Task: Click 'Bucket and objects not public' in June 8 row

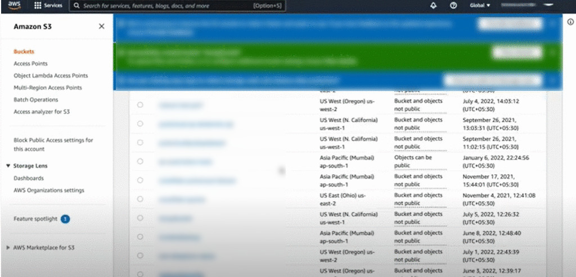Action: pos(418,237)
